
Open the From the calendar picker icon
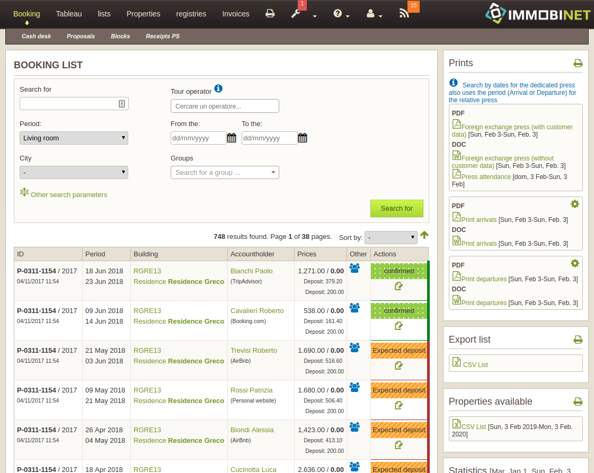232,138
